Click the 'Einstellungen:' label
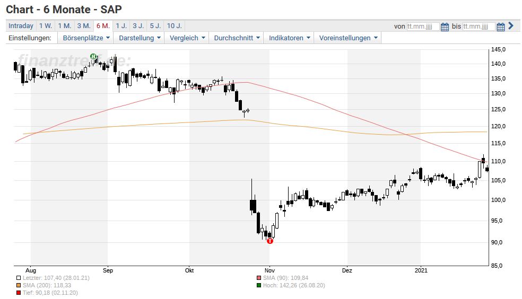The height and width of the screenshot is (299, 522). (30, 38)
